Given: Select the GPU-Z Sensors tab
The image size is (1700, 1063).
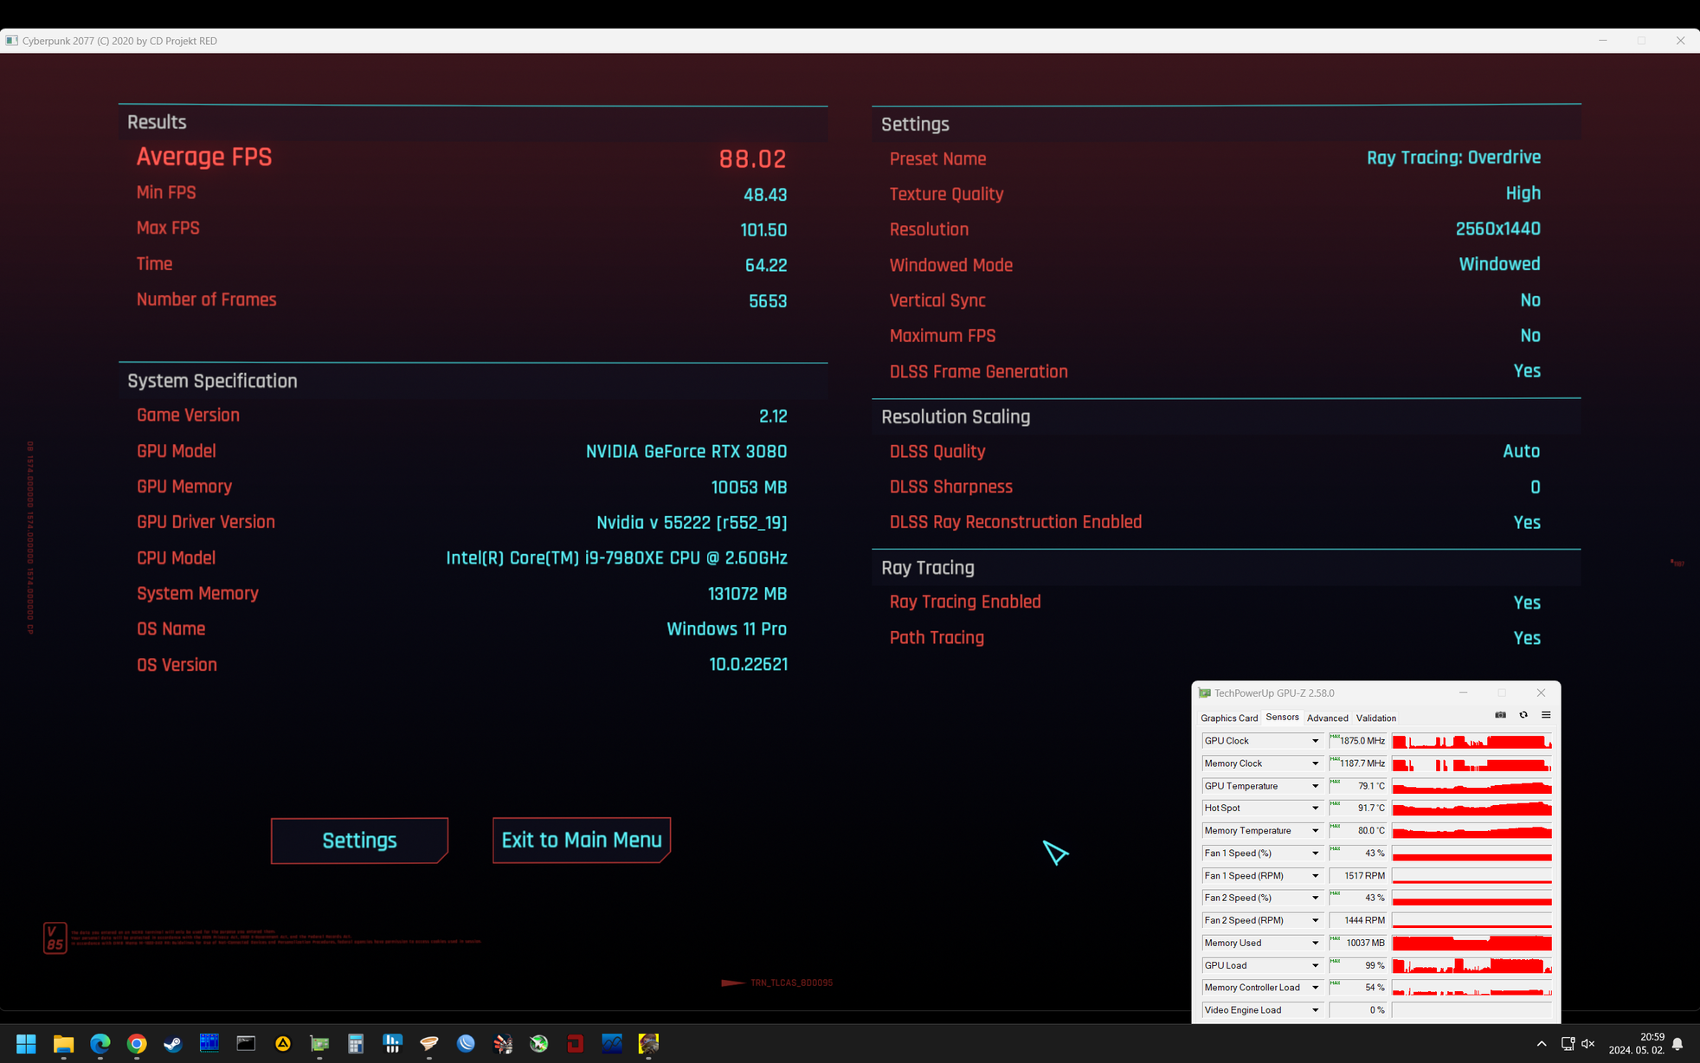Looking at the screenshot, I should pyautogui.click(x=1282, y=718).
